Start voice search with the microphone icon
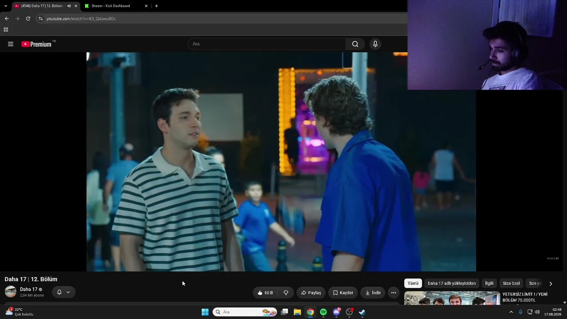 coord(375,44)
